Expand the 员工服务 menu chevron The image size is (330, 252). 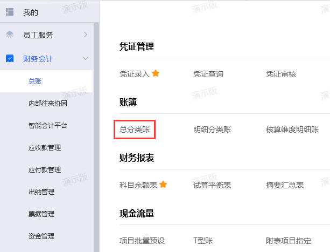point(85,35)
